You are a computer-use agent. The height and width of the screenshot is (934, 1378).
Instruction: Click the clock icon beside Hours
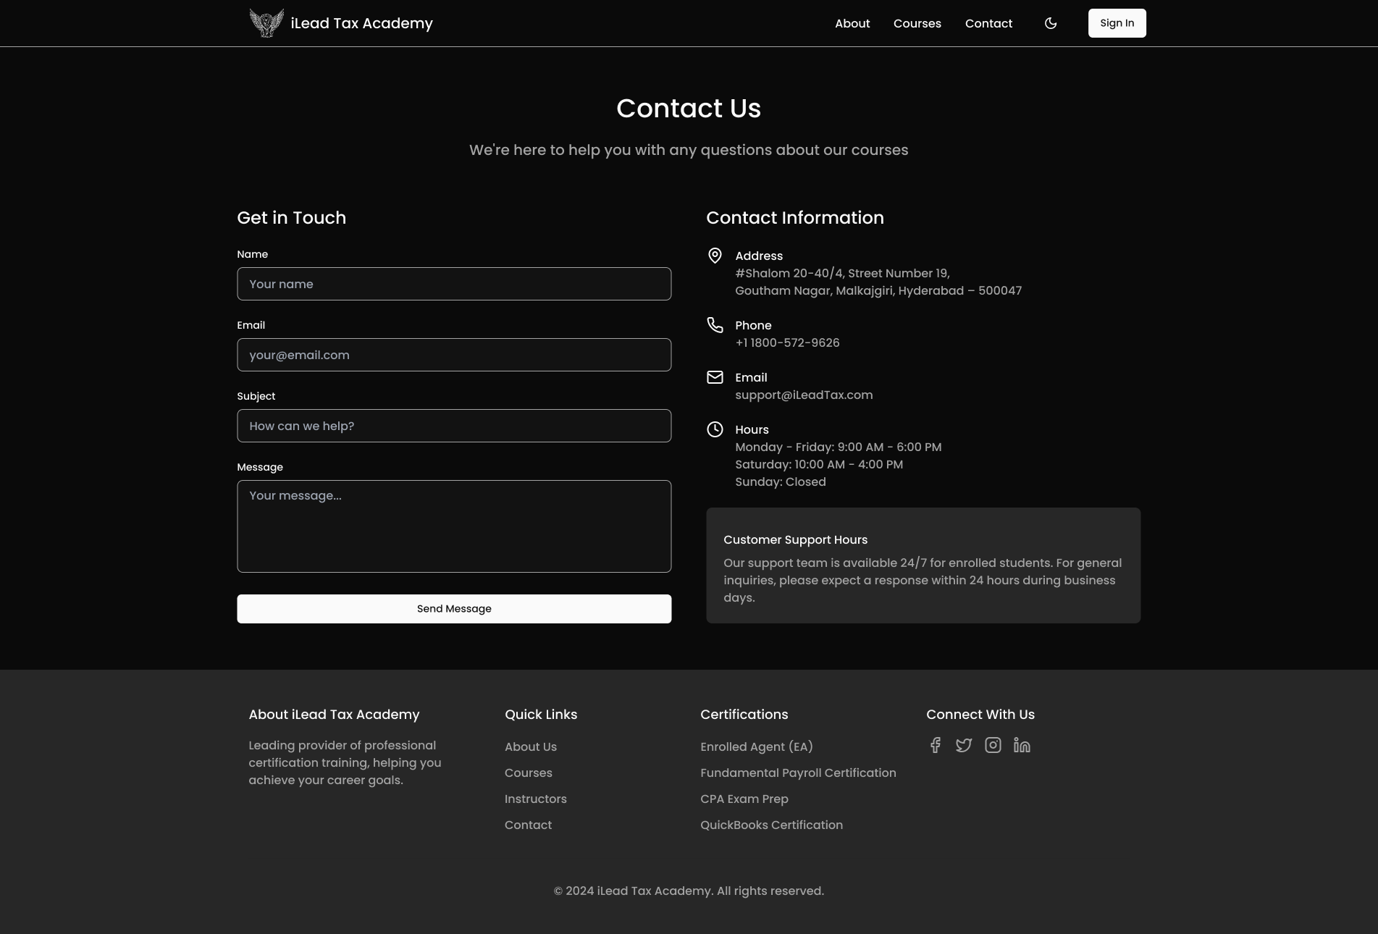click(x=715, y=429)
